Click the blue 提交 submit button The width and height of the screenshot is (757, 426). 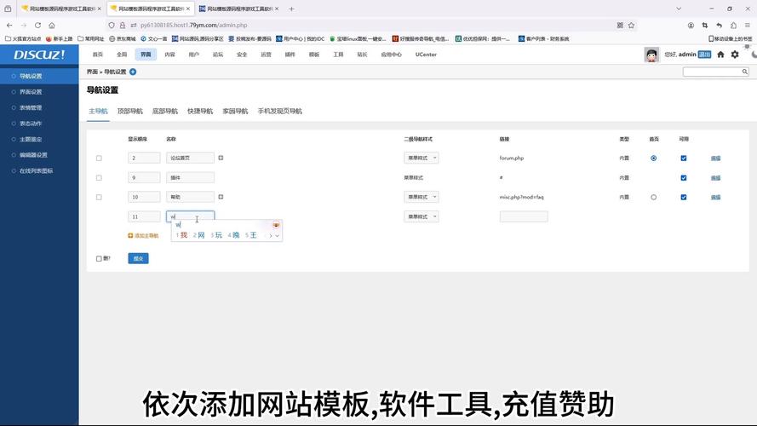tap(138, 258)
